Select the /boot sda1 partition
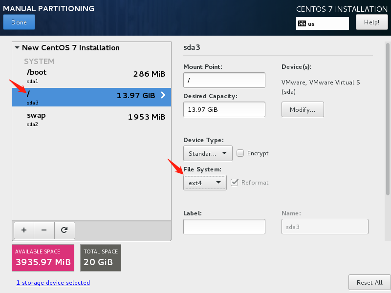The height and width of the screenshot is (293, 391). 91,77
